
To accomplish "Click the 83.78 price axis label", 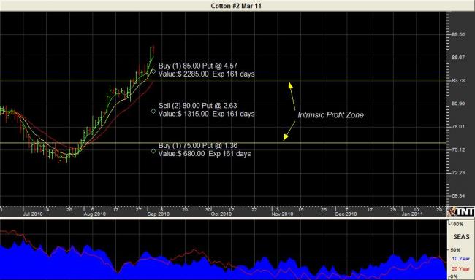I will [458, 80].
